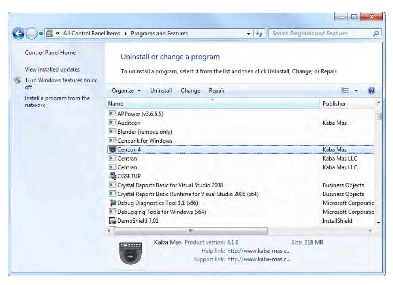Select the Cencon 4 program icon
The image size is (393, 285).
click(112, 149)
